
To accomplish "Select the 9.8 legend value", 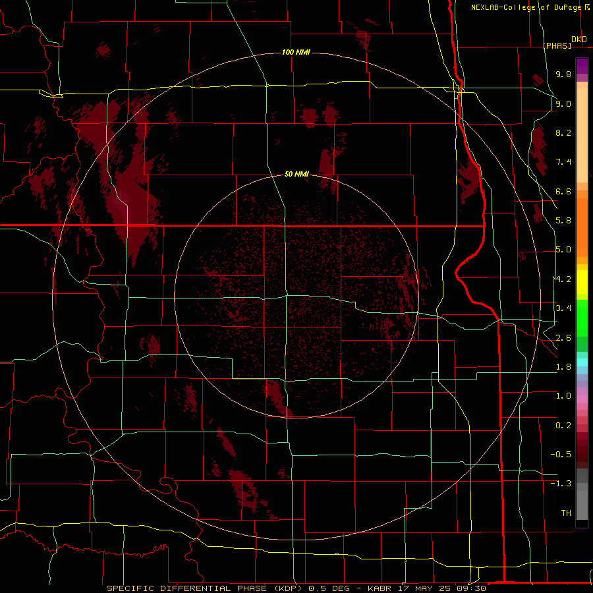I will coord(563,74).
